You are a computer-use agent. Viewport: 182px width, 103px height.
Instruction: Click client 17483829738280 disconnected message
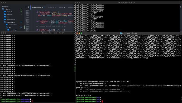point(26,95)
